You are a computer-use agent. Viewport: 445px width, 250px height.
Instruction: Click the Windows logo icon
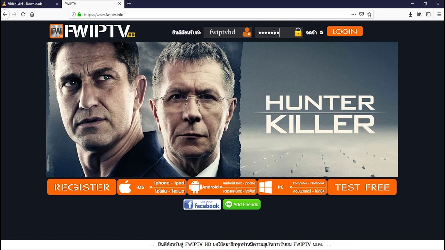(266, 187)
